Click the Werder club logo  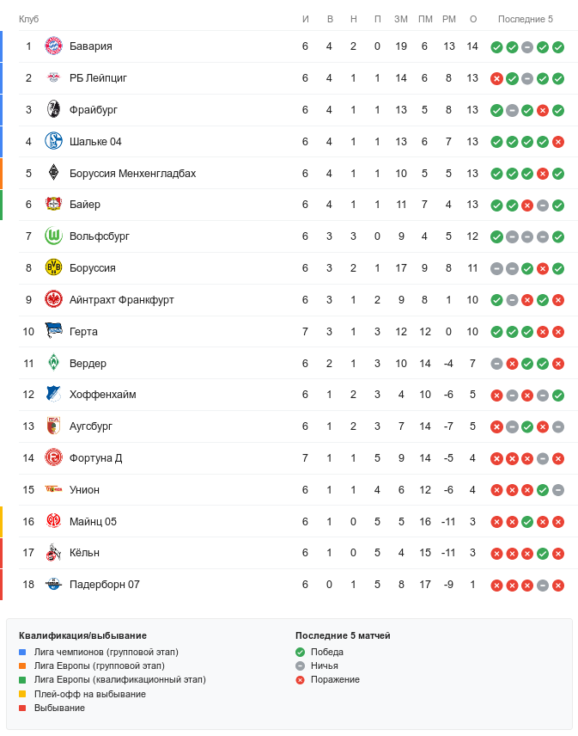click(x=54, y=363)
